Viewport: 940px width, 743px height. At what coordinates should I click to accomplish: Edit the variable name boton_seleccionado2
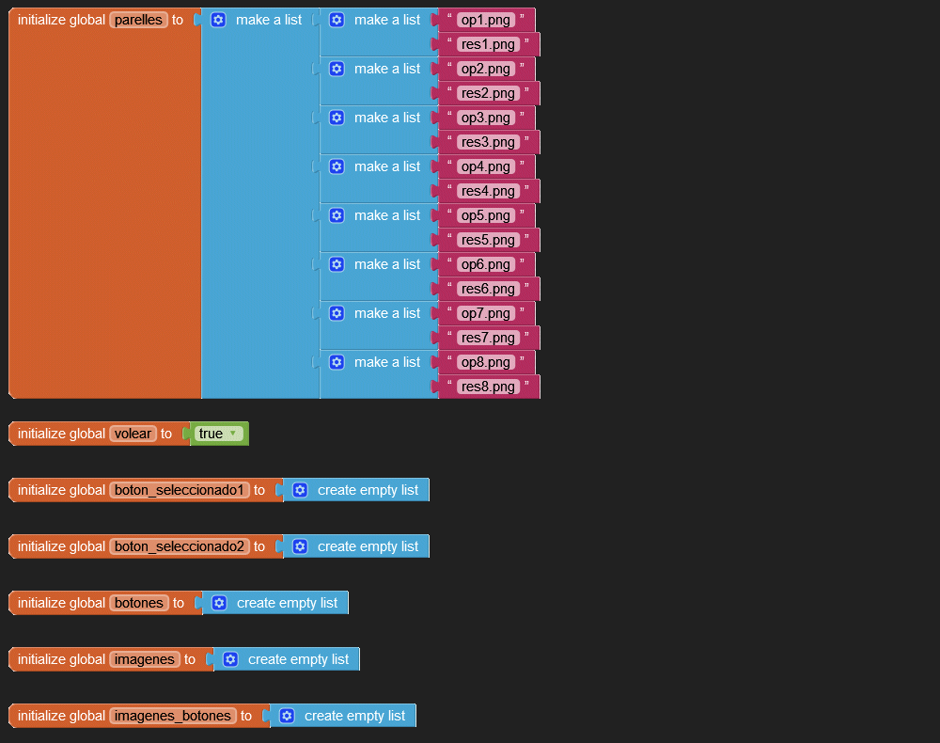(180, 546)
